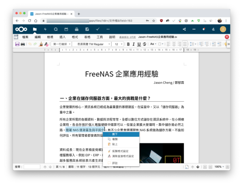
Task: Toggle underline formatting
Action: pos(139,44)
